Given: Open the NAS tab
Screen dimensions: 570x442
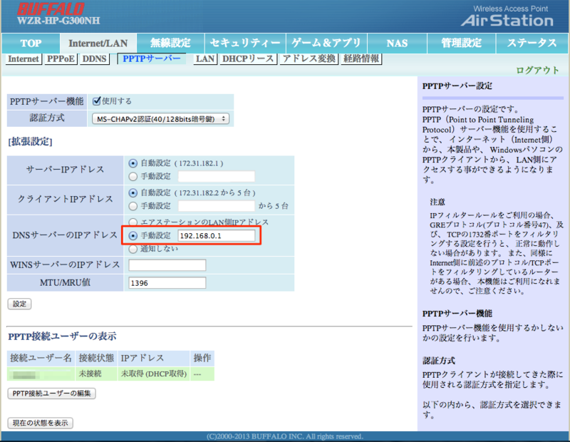Looking at the screenshot, I should pyautogui.click(x=397, y=43).
